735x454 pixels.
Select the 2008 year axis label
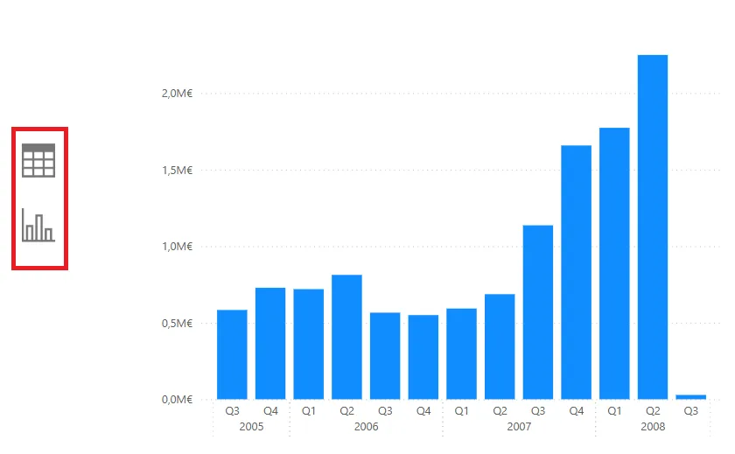[653, 427]
